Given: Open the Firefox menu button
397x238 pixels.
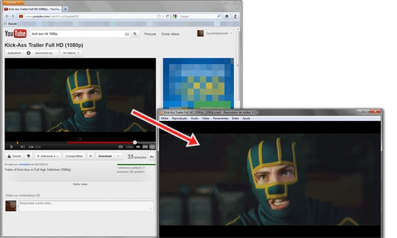Looking at the screenshot, I should pos(13,3).
